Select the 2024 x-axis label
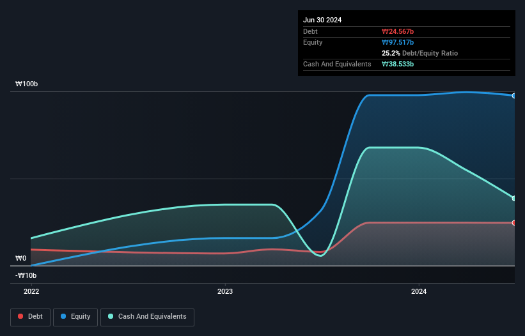The height and width of the screenshot is (336, 525). click(x=419, y=291)
